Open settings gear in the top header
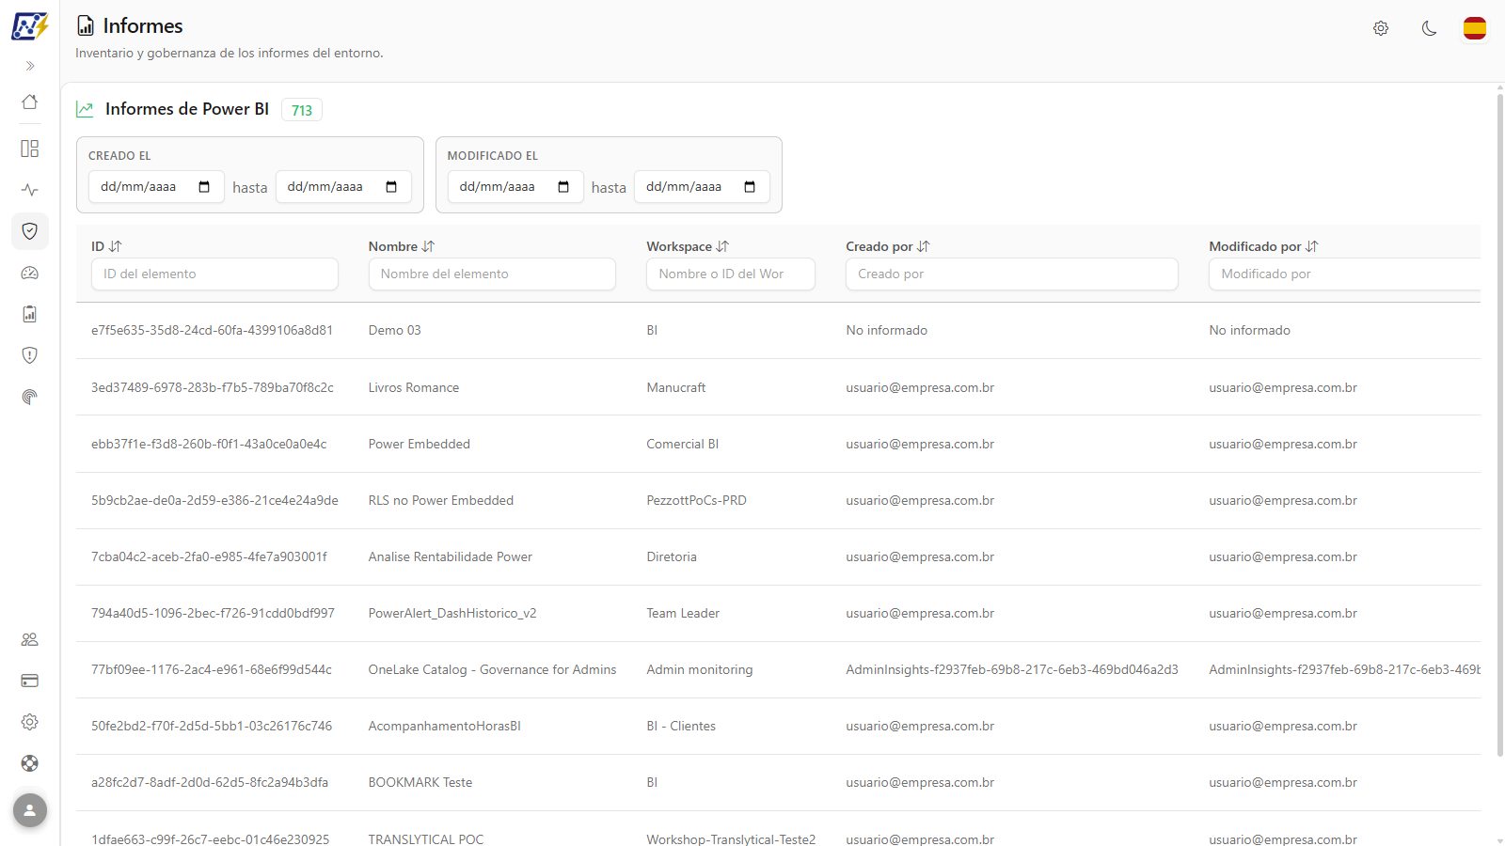Screen dimensions: 1505x846 pyautogui.click(x=1381, y=28)
